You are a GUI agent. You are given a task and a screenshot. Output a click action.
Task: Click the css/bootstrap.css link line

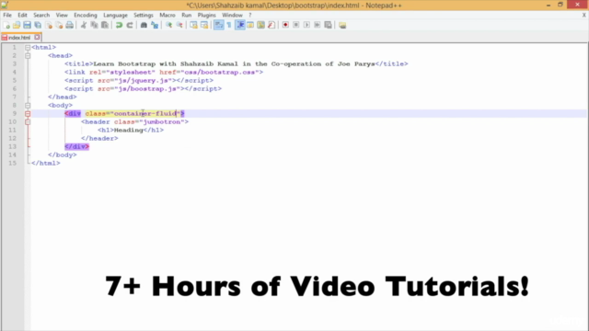point(164,72)
